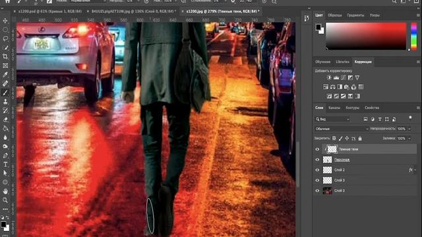Open the Adjustments panel options menu
The width and height of the screenshot is (422, 237).
(x=418, y=62)
